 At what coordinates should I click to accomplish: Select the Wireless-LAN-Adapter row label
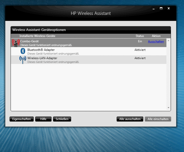point(42,58)
